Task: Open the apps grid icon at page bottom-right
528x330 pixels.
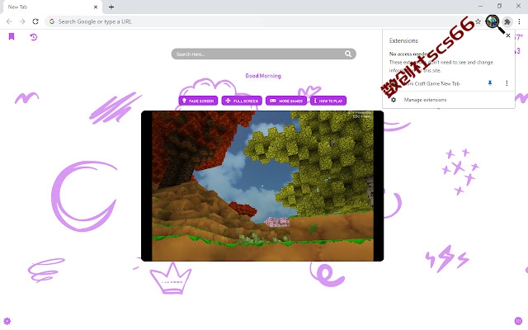Action: (x=519, y=321)
